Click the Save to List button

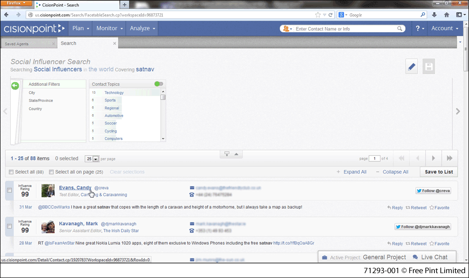click(438, 172)
